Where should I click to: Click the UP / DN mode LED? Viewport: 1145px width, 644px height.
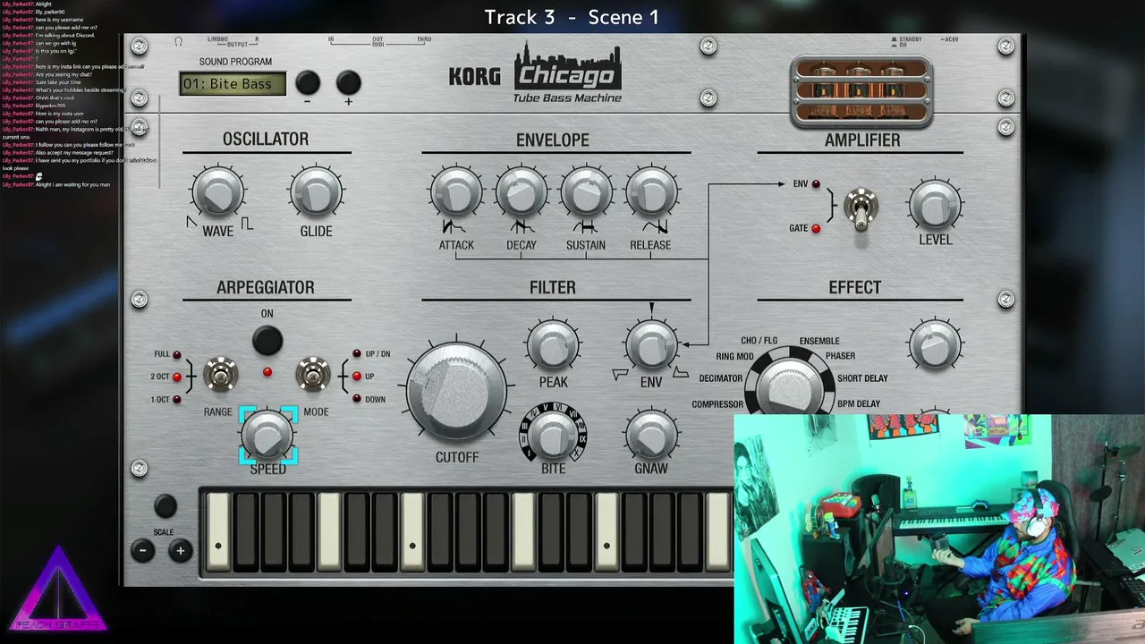pyautogui.click(x=357, y=354)
